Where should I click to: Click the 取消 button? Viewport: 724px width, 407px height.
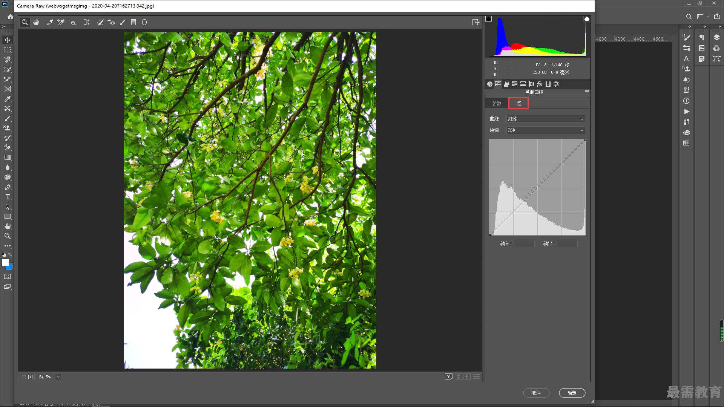(x=536, y=393)
